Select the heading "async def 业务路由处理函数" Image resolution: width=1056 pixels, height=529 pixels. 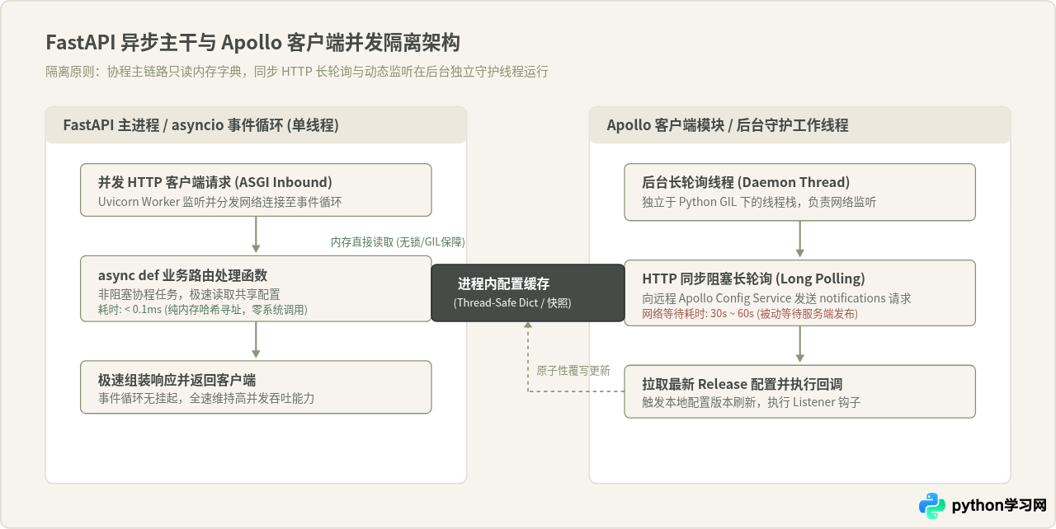[x=182, y=275]
